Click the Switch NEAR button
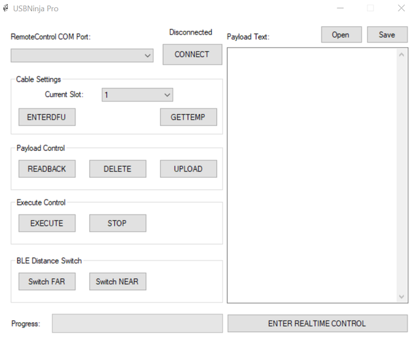Viewport: 420px width, 340px height. [x=117, y=282]
